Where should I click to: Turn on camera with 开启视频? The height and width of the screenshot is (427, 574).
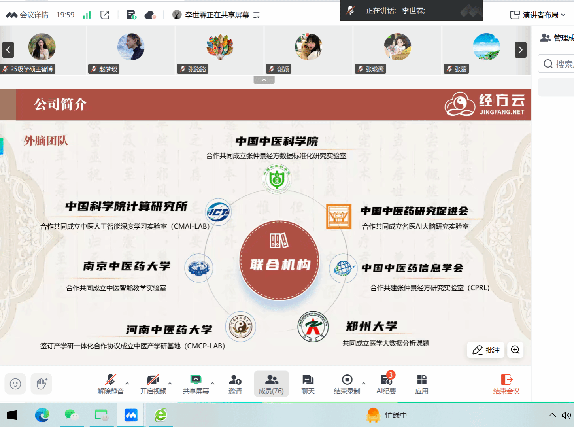point(153,384)
